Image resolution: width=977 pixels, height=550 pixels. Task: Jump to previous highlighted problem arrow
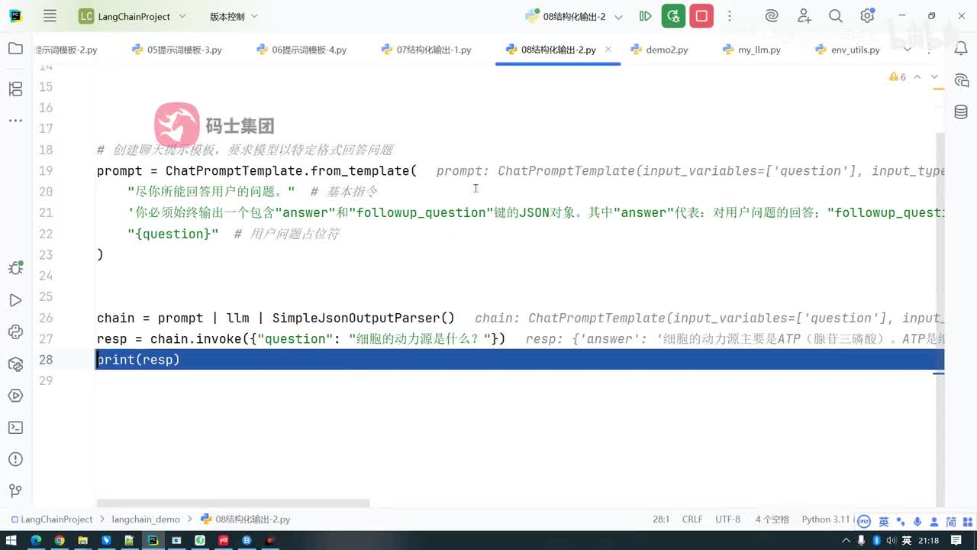(917, 77)
